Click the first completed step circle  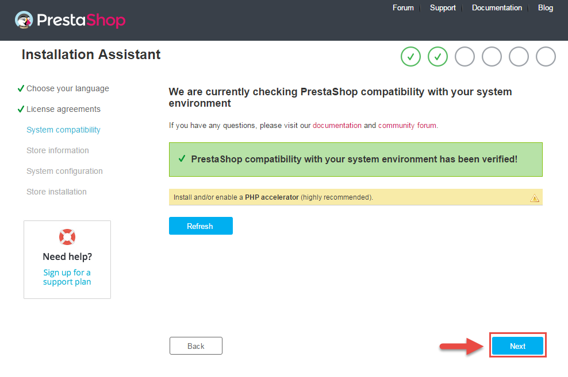coord(411,57)
